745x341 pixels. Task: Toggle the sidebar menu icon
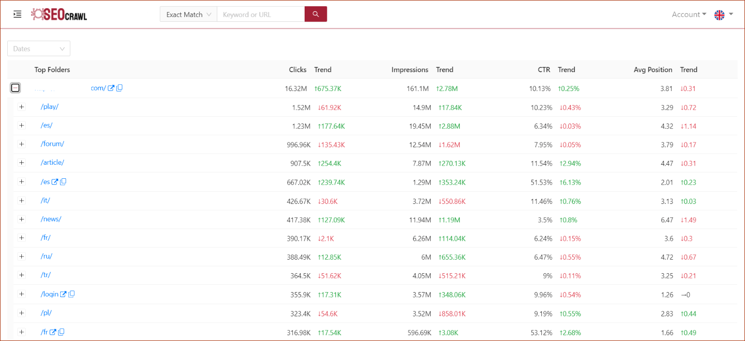(17, 15)
